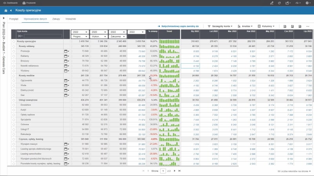
Task: Click the second save icon in toolbar
Action: [x=292, y=26]
